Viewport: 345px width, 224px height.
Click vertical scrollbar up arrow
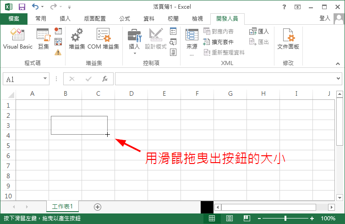coord(340,94)
